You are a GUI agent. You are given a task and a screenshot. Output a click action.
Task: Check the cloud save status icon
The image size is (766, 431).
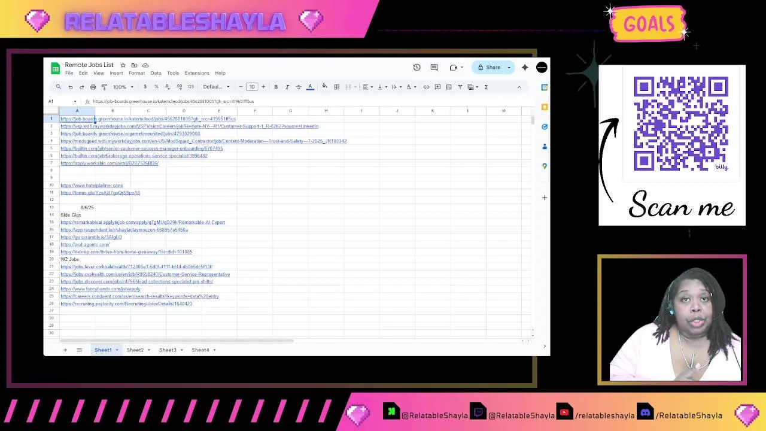pos(145,65)
